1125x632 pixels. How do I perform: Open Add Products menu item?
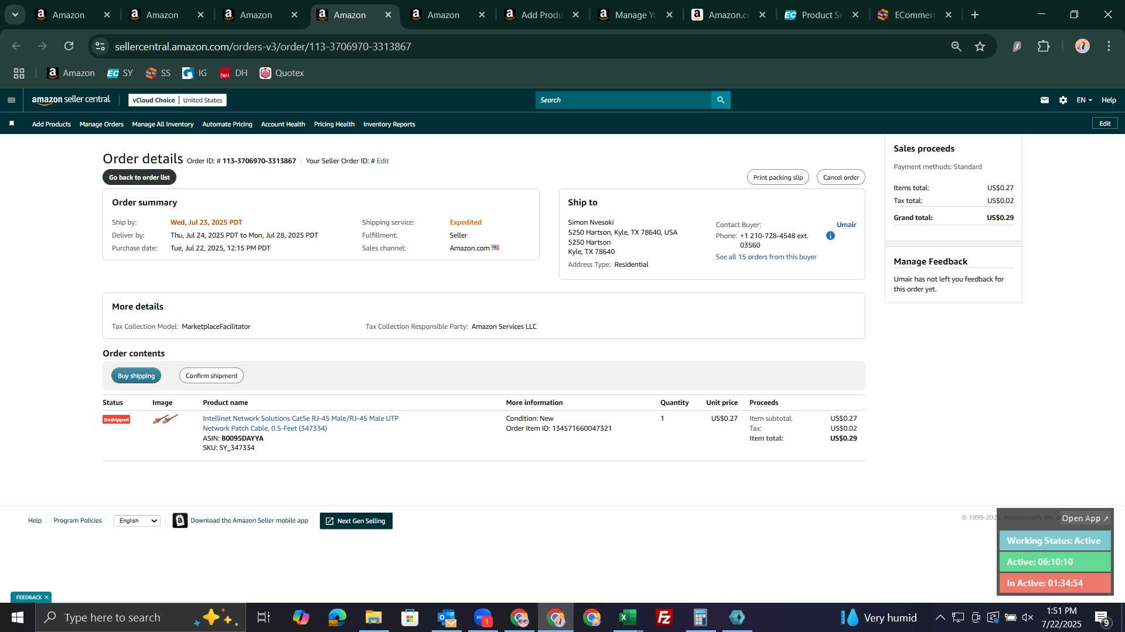(52, 124)
